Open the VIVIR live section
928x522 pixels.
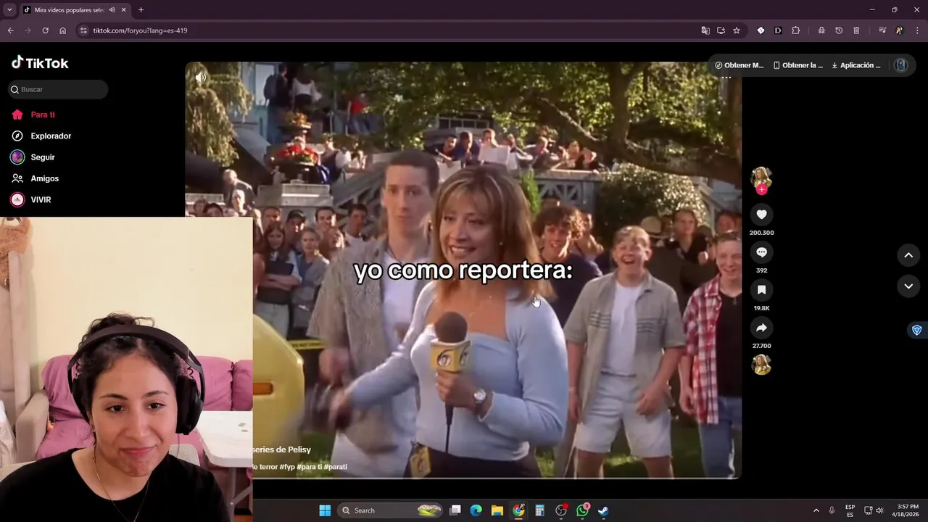pos(31,199)
